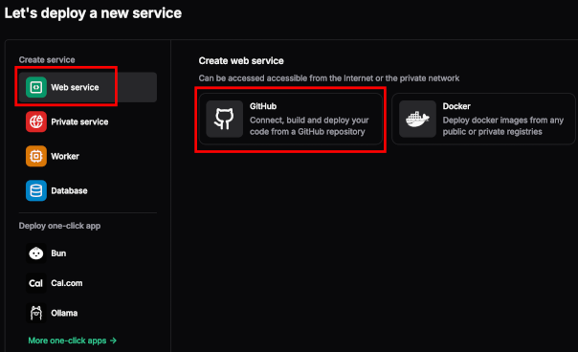Screen dimensions: 578x352
Task: Click the red Private service globe icon
Action: [x=36, y=121]
